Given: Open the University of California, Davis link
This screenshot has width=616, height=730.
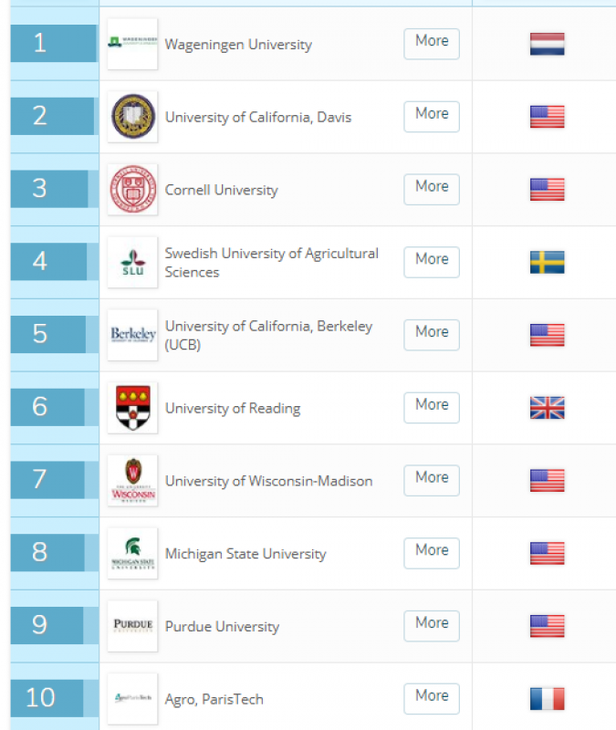Looking at the screenshot, I should pyautogui.click(x=258, y=118).
